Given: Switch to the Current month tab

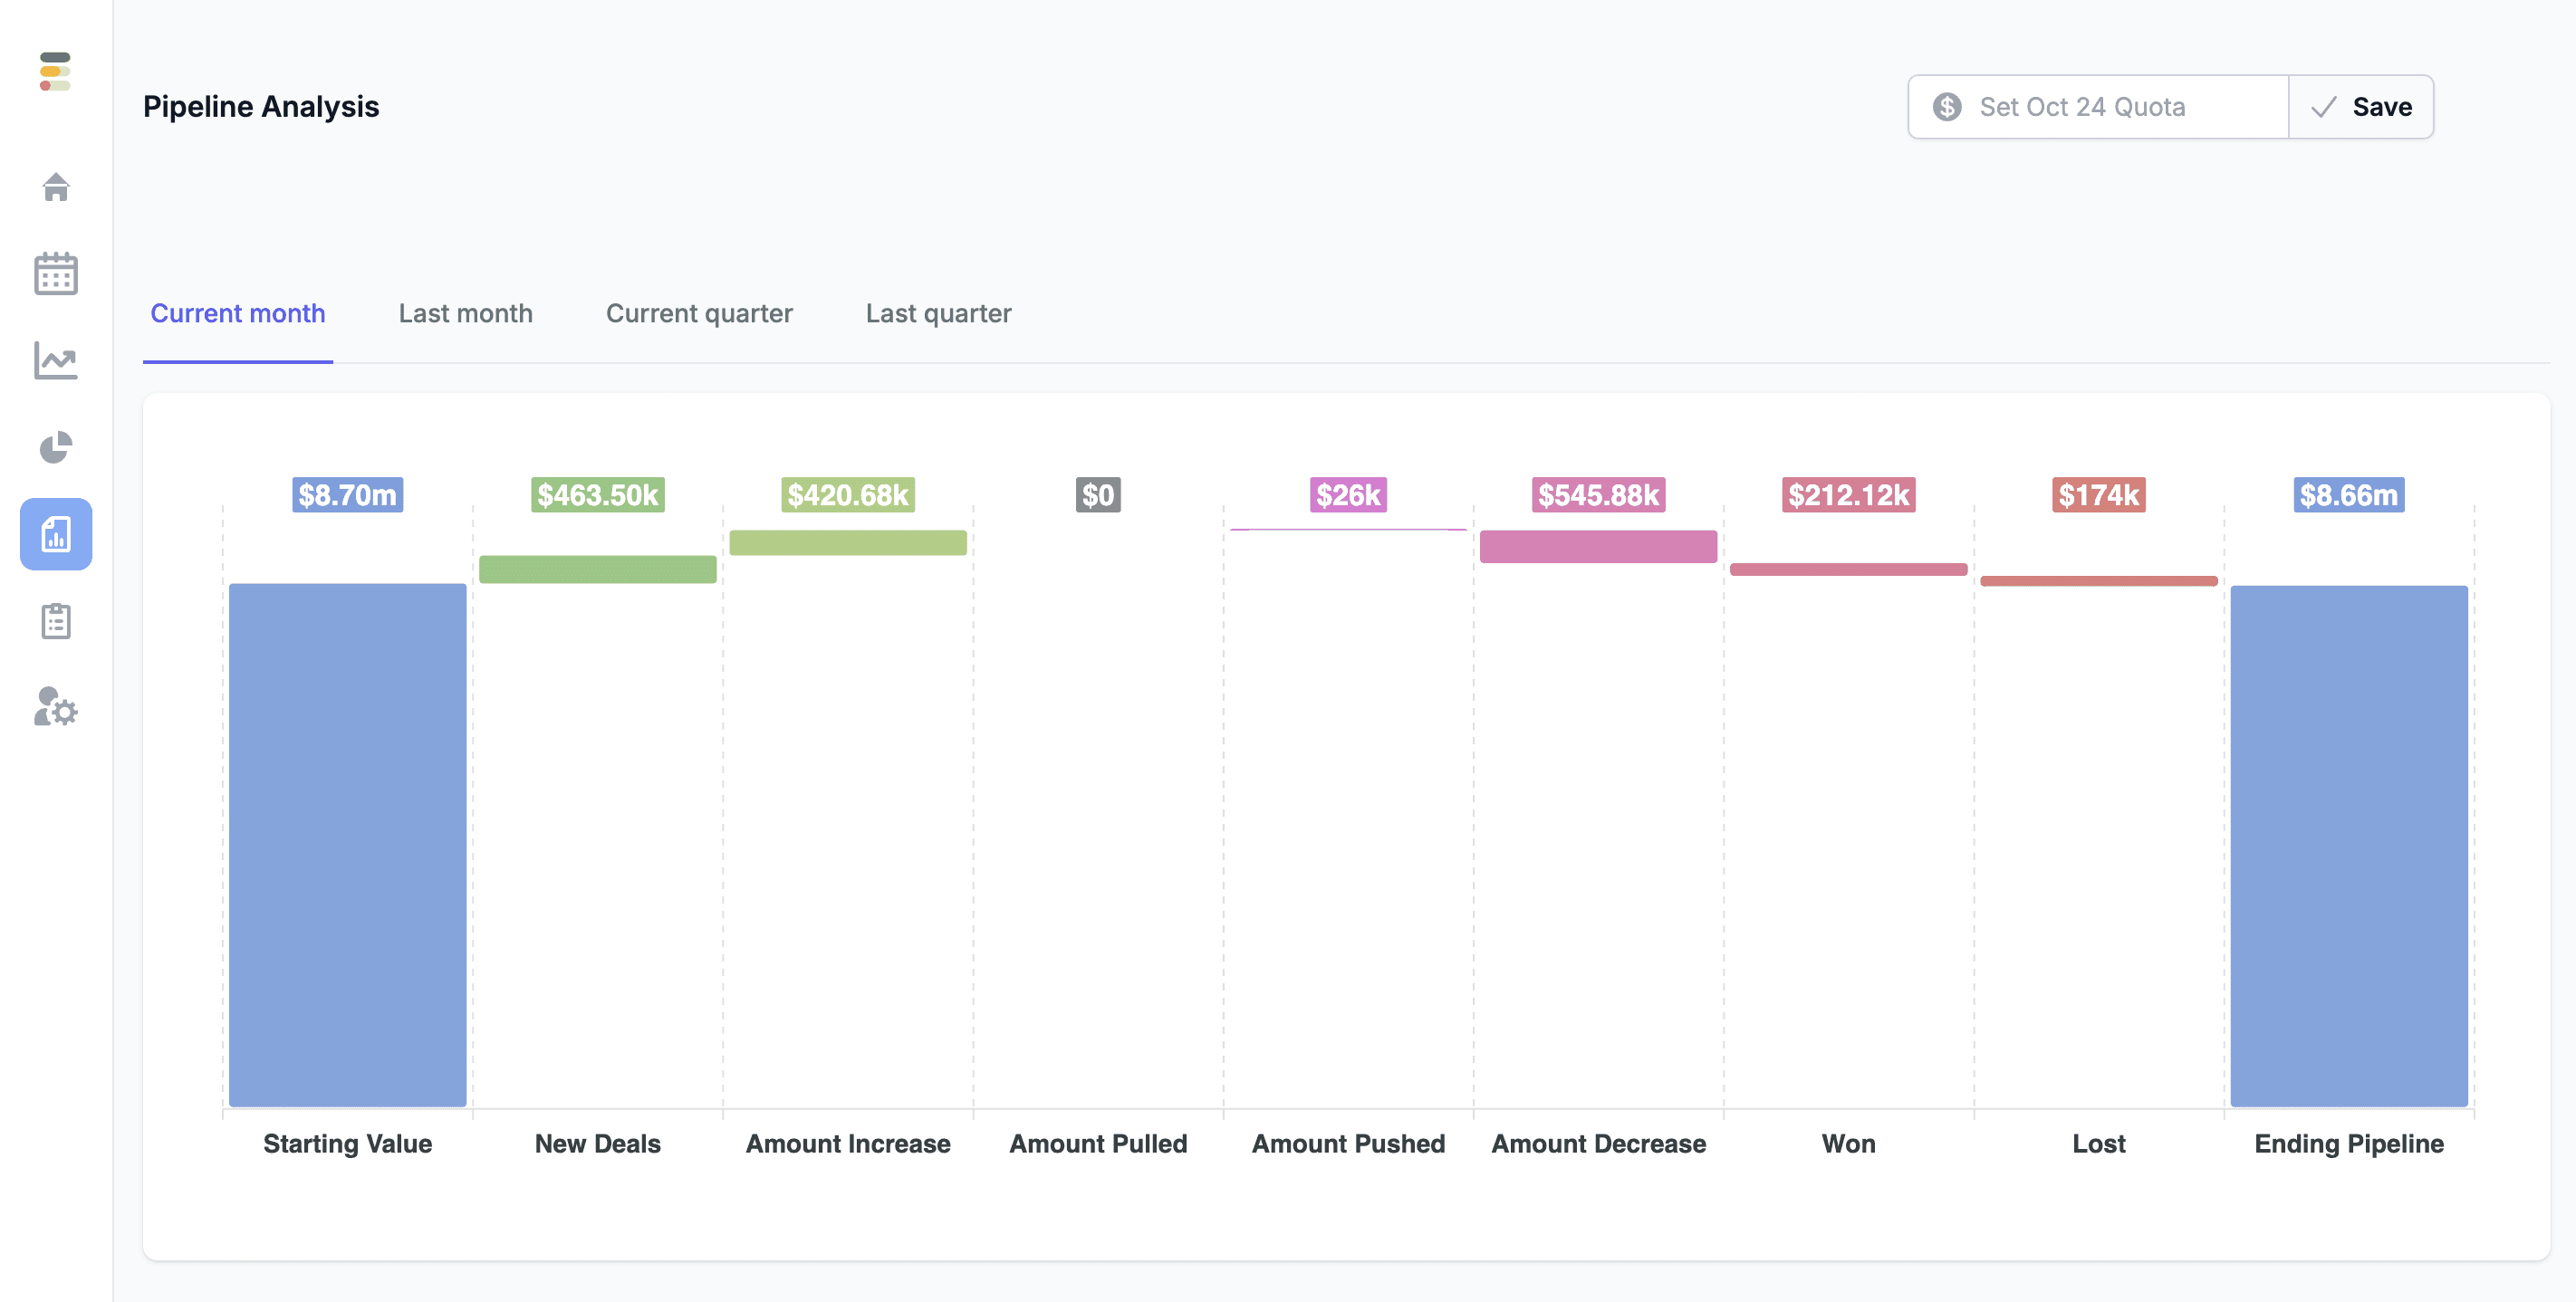Looking at the screenshot, I should click(x=238, y=313).
